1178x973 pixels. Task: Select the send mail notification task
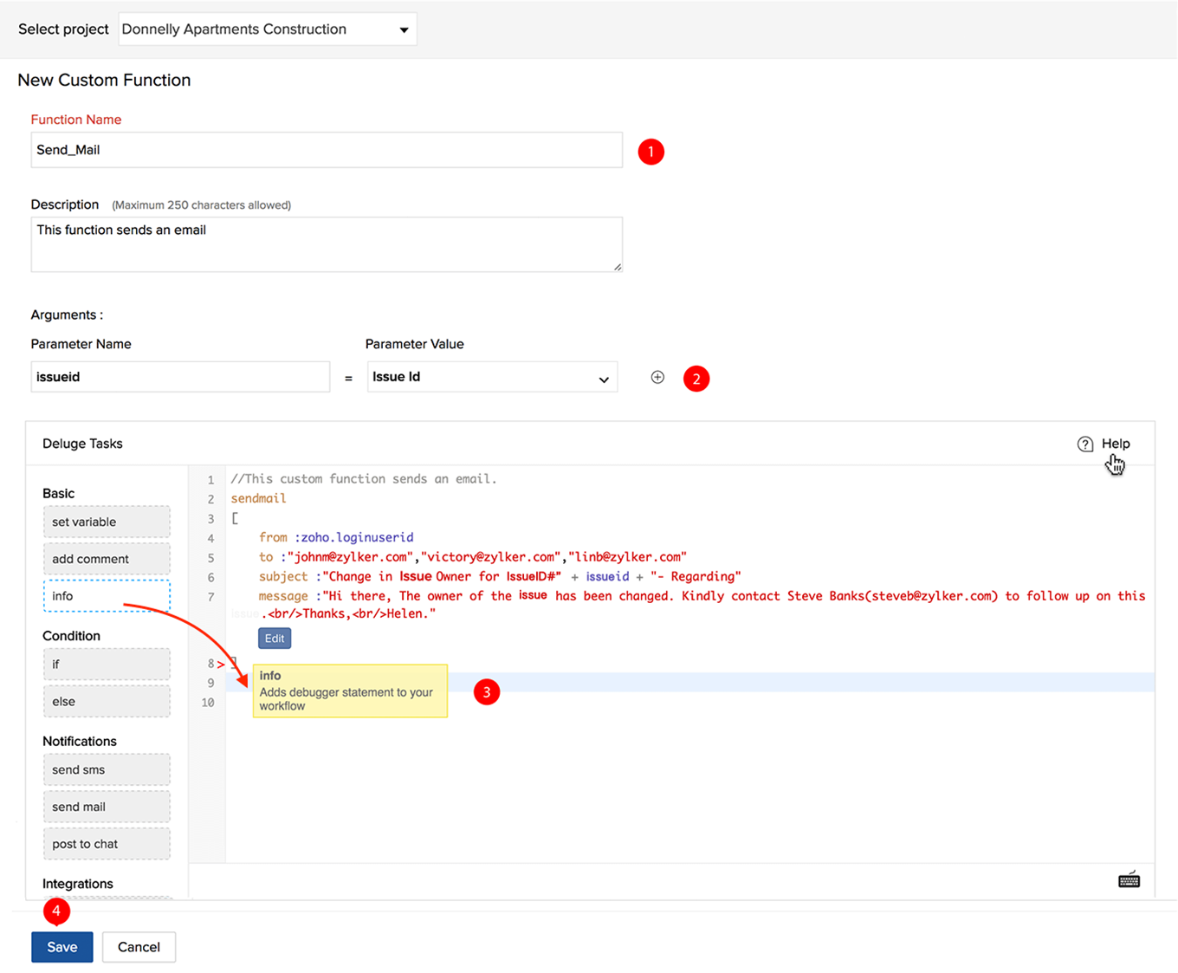coord(107,807)
